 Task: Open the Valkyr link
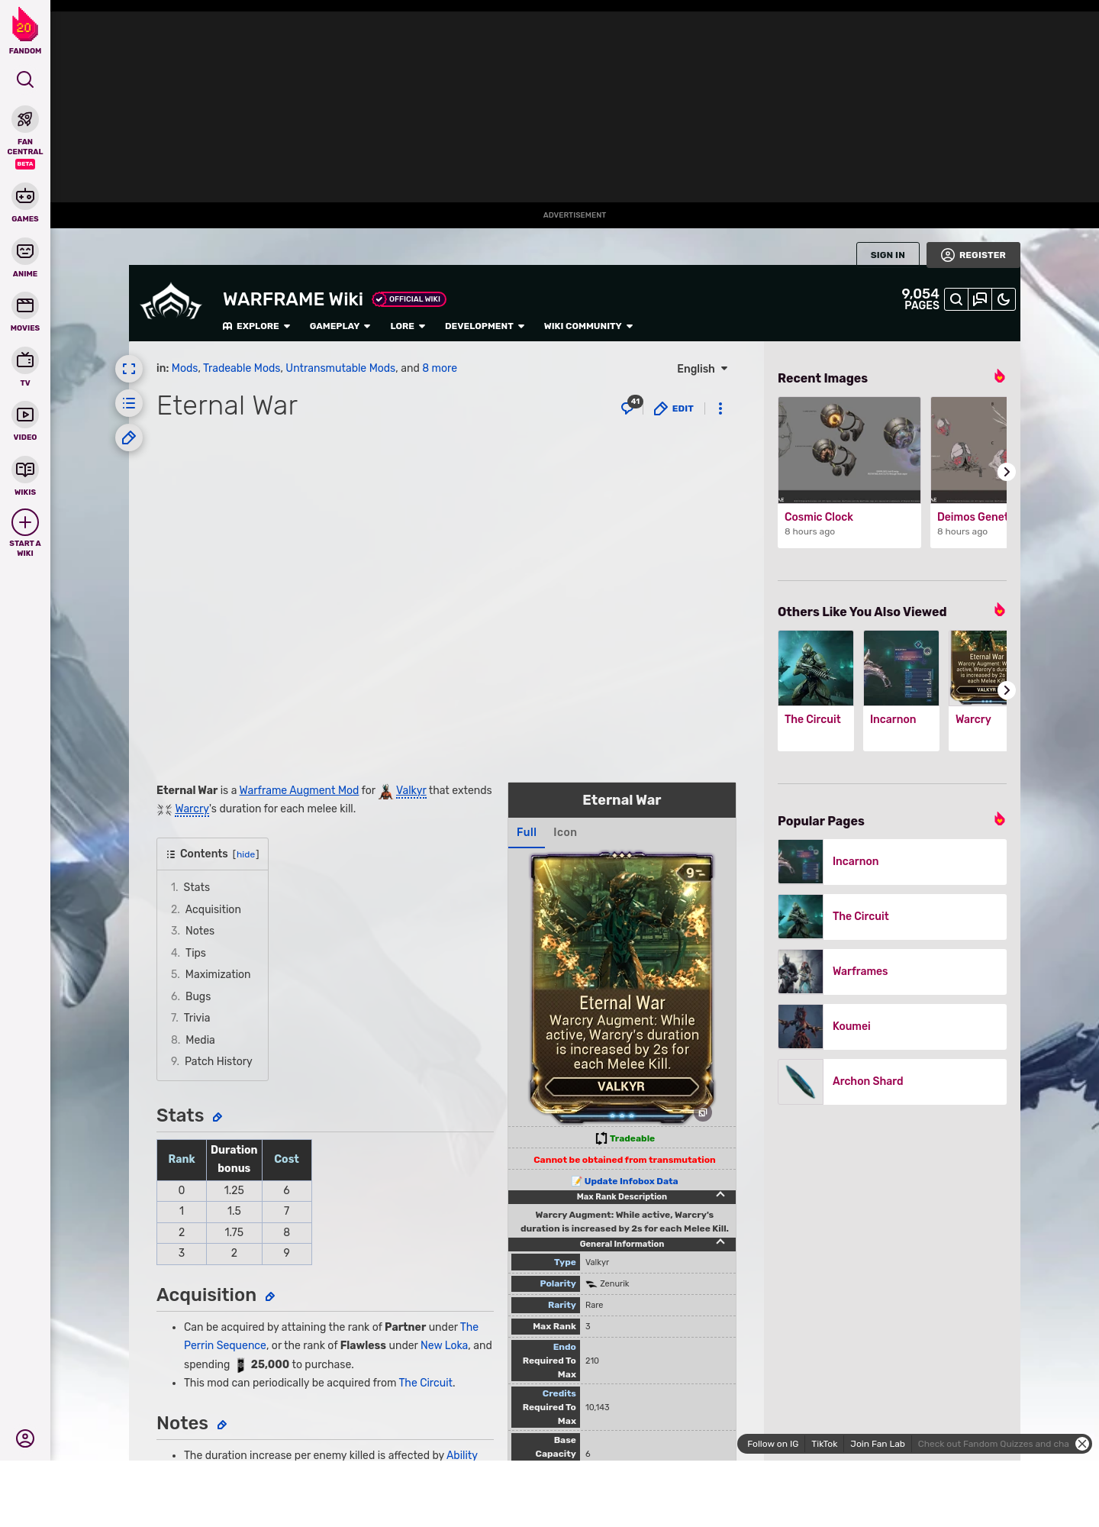(x=411, y=790)
